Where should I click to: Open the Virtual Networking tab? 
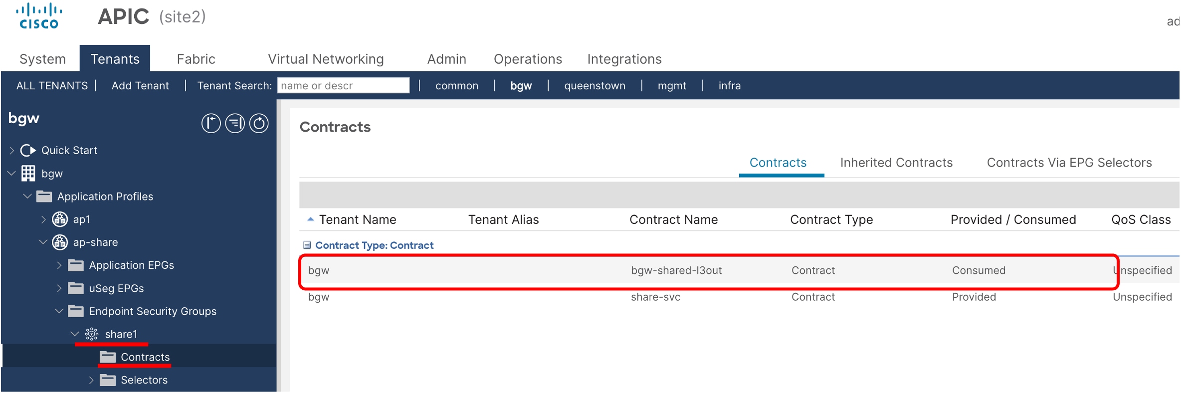pyautogui.click(x=326, y=59)
